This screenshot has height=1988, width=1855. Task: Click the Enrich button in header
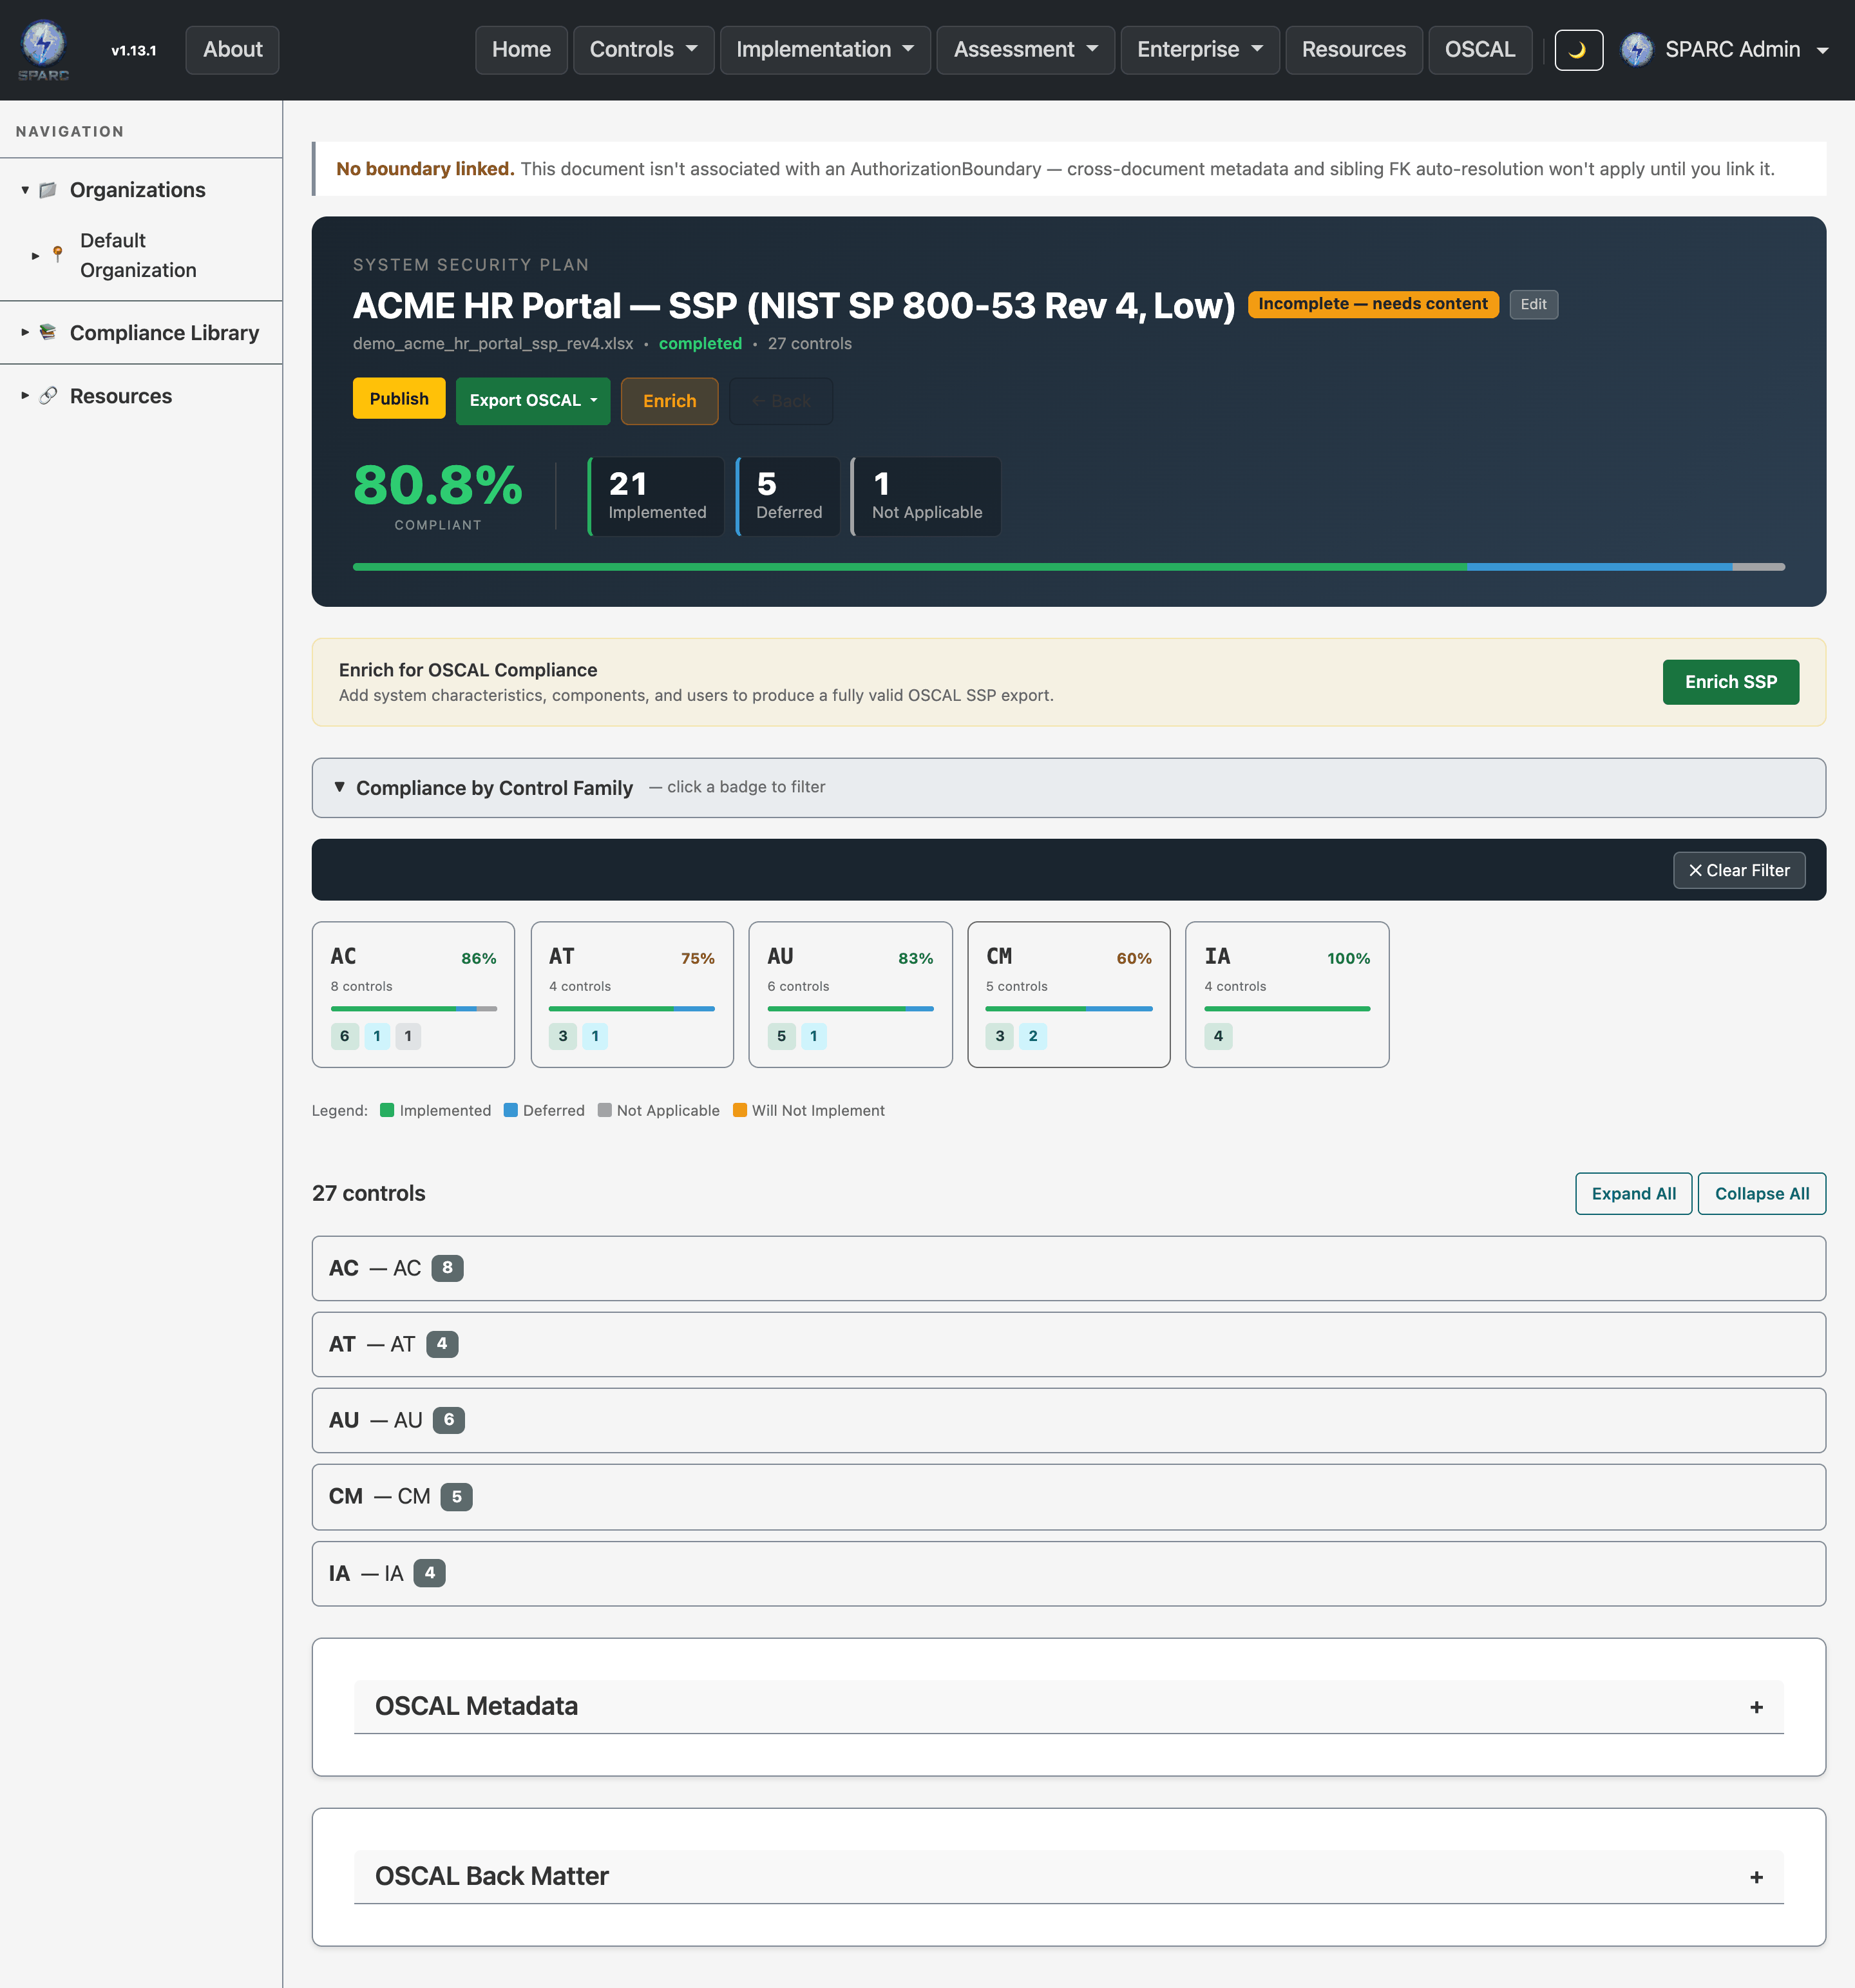669,401
